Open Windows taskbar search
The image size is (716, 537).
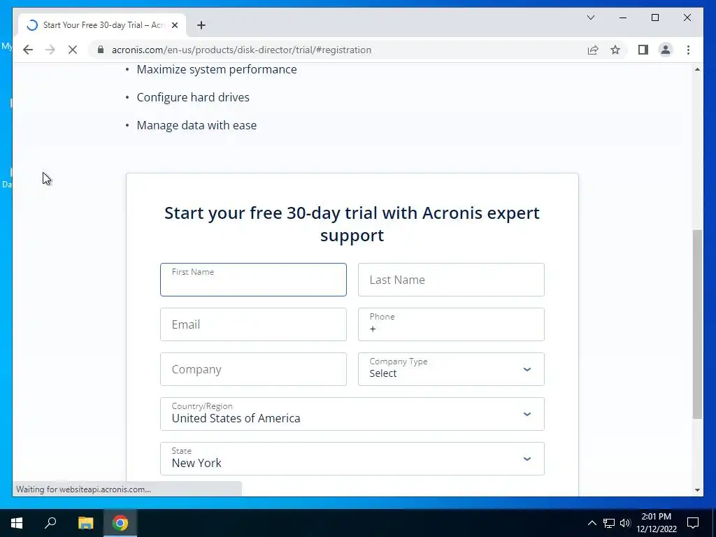(50, 523)
